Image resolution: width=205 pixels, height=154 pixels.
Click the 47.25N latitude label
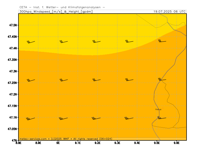[12, 83]
